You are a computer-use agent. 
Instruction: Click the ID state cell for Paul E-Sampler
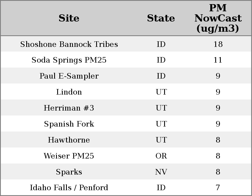161,76
